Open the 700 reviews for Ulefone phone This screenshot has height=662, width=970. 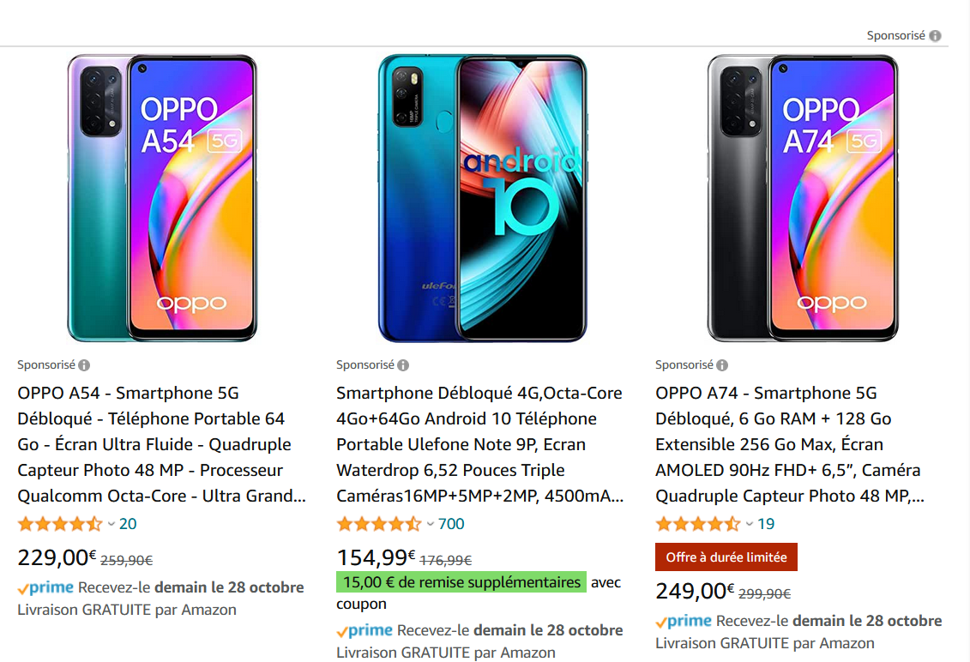[451, 524]
